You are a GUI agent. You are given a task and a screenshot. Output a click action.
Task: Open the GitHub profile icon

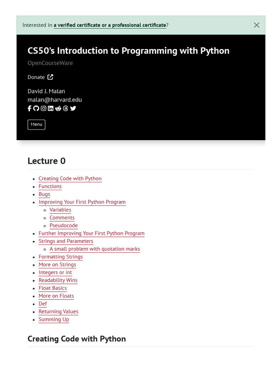(x=36, y=108)
